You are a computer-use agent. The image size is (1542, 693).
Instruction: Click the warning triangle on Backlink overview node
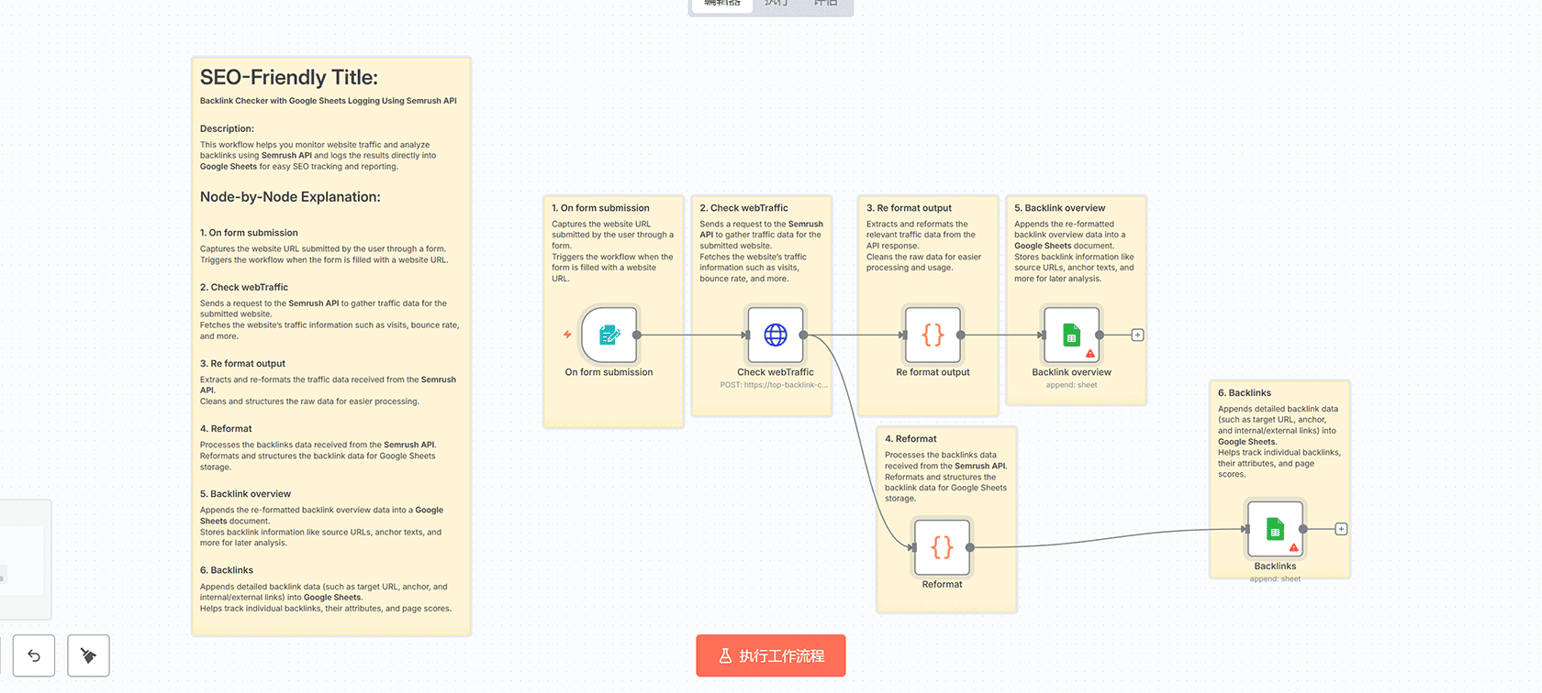[x=1090, y=354]
